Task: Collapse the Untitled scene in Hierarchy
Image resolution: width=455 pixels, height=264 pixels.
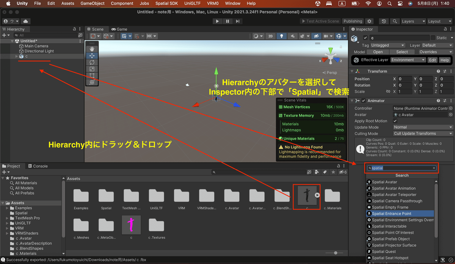Action: 12,41
